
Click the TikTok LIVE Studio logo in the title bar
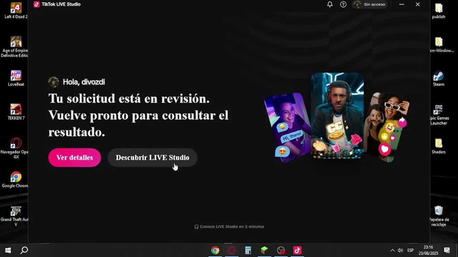[x=36, y=4]
